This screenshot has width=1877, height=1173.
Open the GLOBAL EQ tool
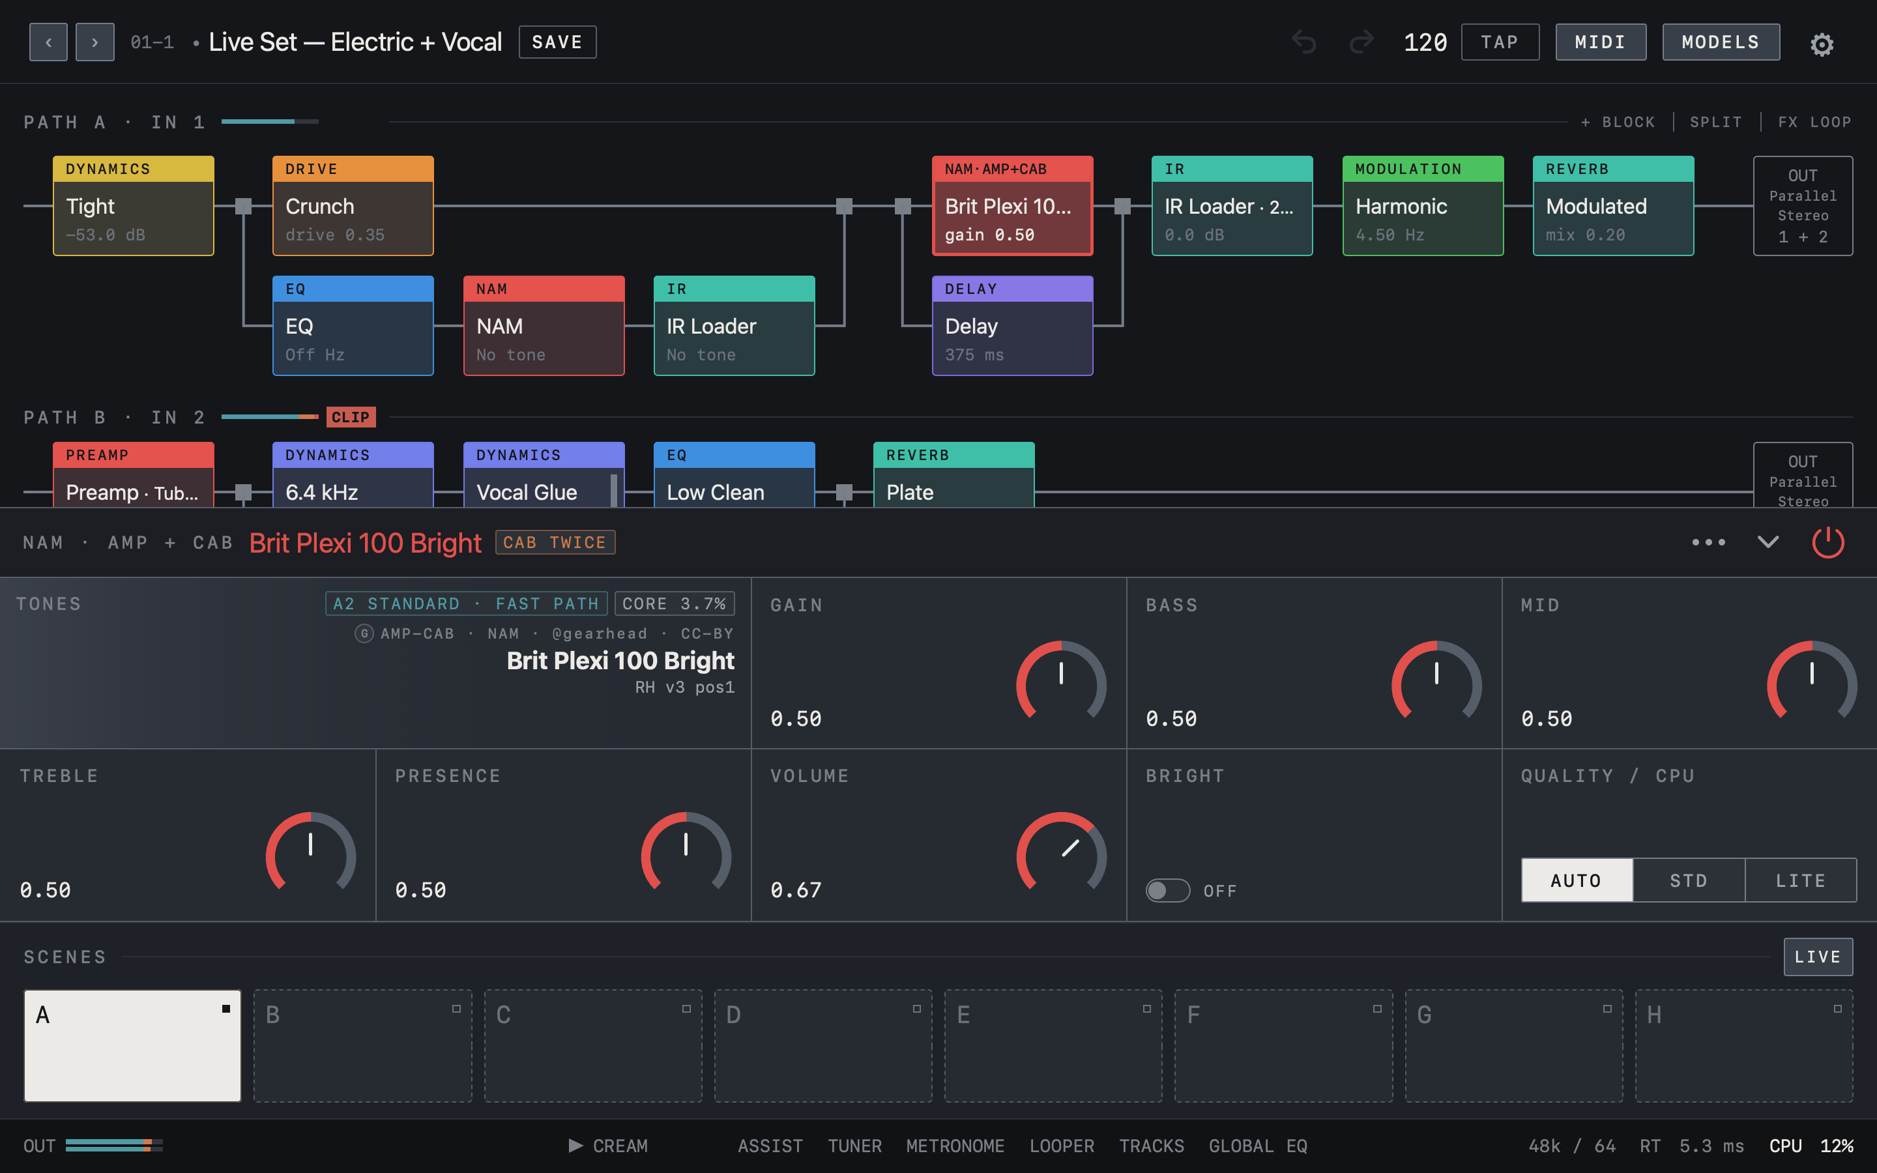point(1258,1146)
